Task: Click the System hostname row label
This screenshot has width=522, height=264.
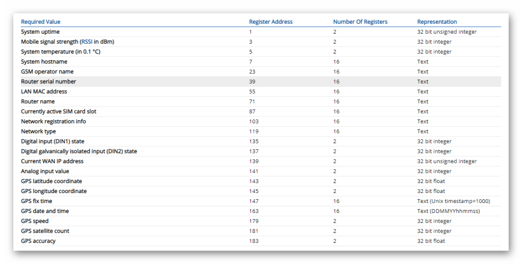Action: 44,62
